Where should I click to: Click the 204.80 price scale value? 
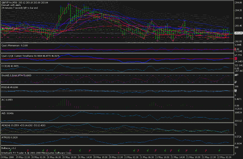(238, 3)
